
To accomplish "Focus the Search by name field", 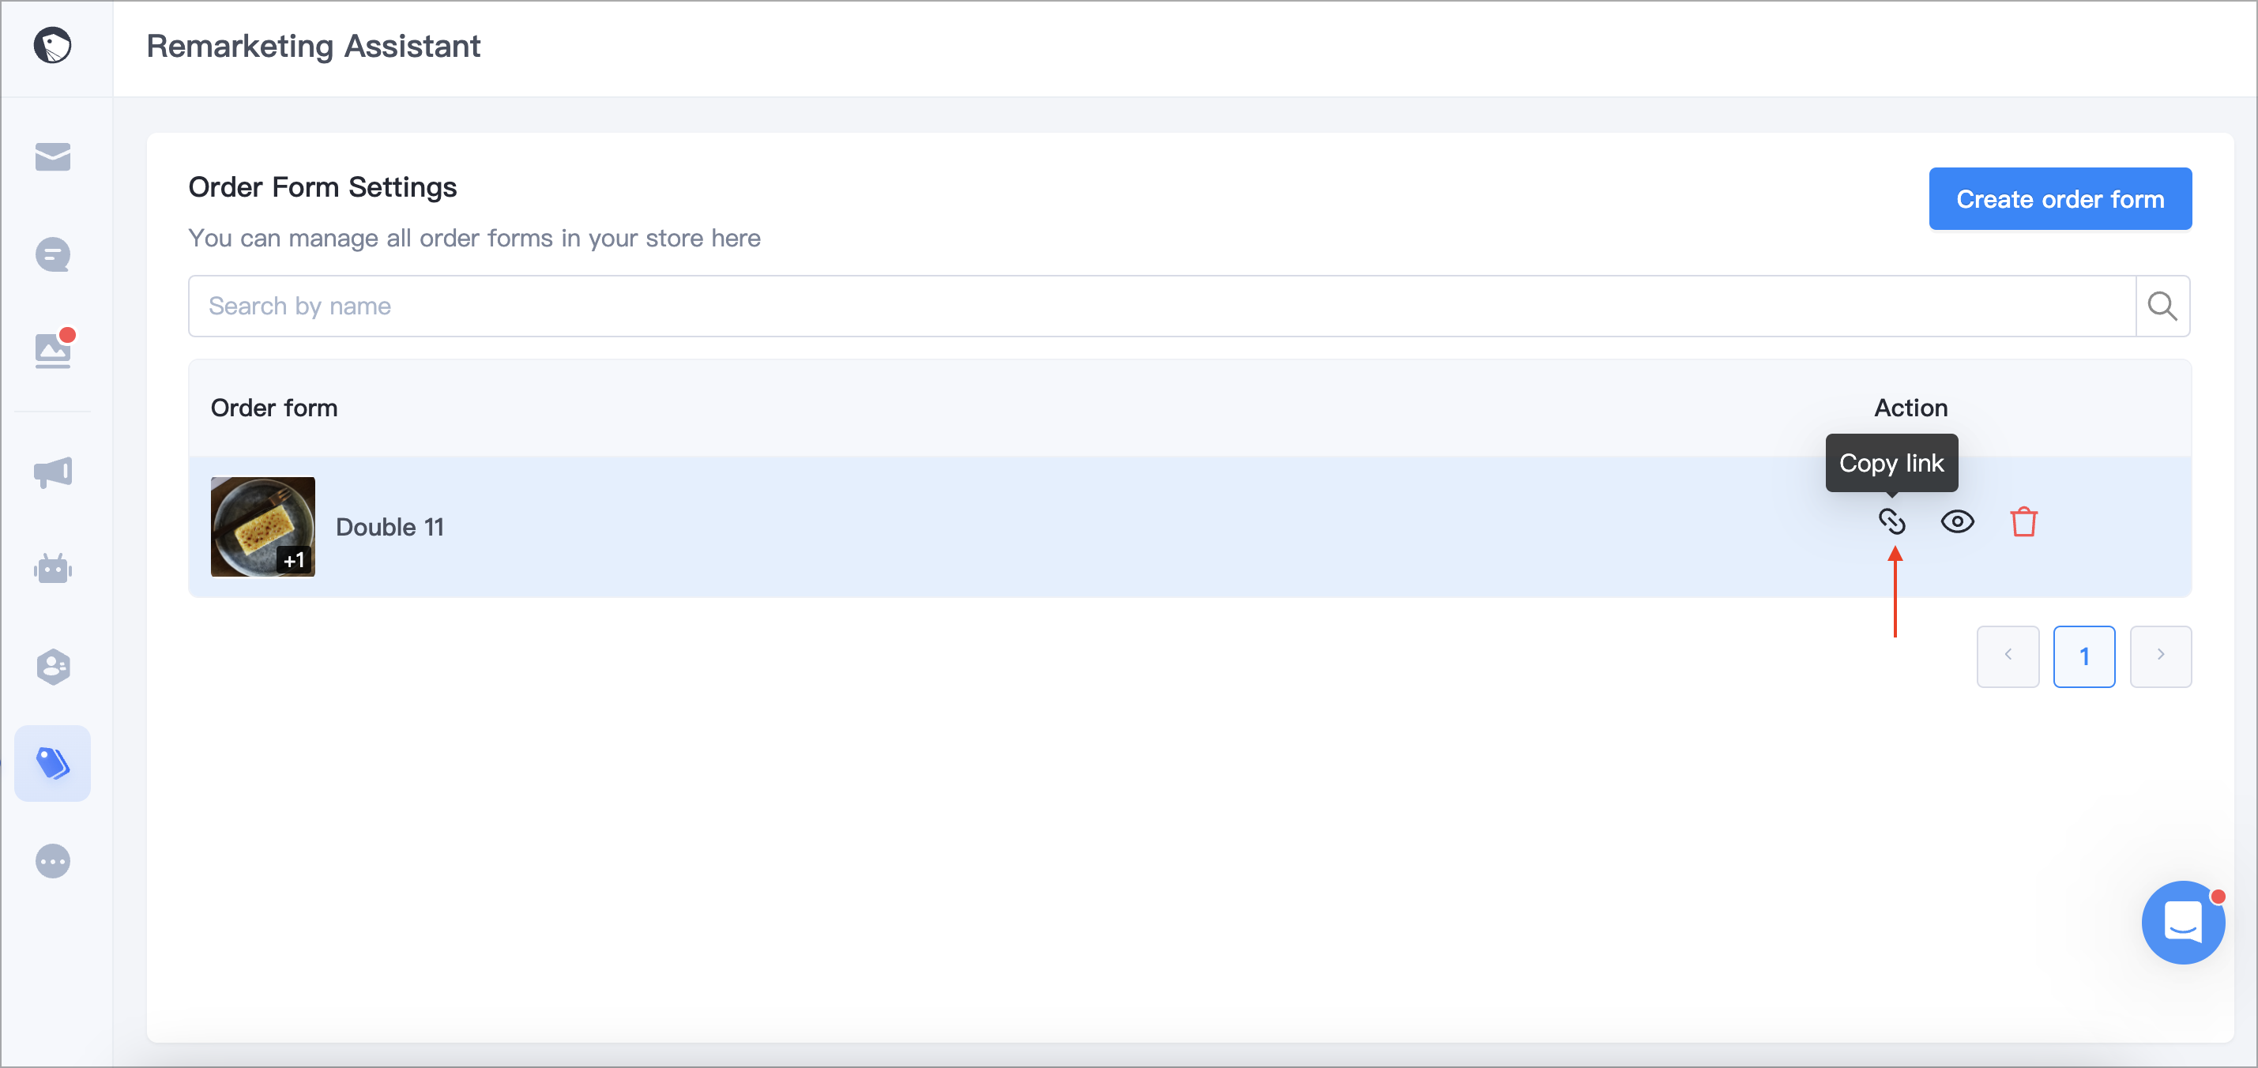I will pyautogui.click(x=1161, y=306).
